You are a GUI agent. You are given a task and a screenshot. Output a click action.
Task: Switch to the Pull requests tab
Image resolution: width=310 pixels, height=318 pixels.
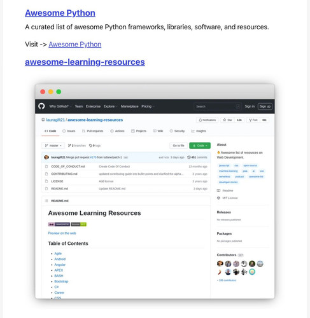click(93, 131)
